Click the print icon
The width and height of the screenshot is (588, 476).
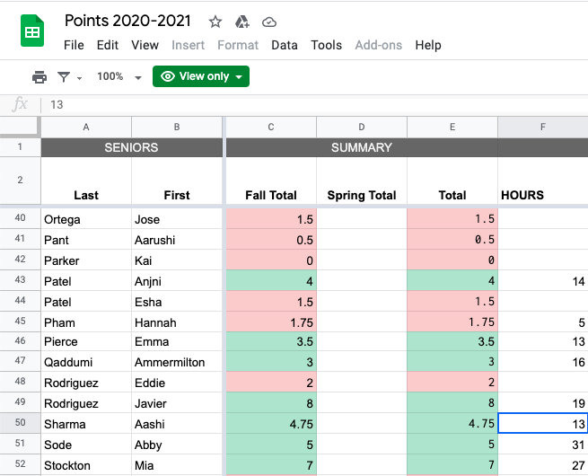tap(39, 77)
